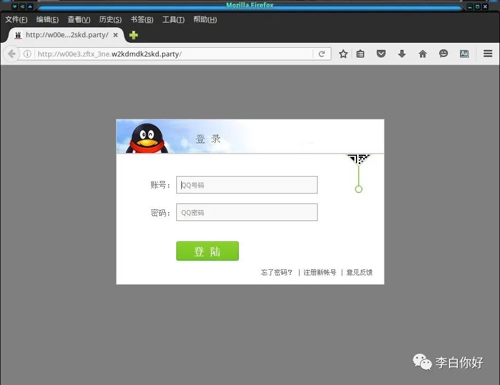Open the 帮助(H) menu
This screenshot has width=500, height=385.
click(205, 20)
